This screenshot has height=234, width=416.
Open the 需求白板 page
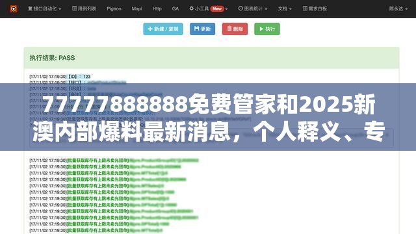coord(315,8)
